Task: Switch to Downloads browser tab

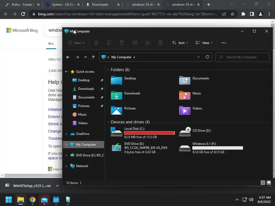Action: coord(103,5)
